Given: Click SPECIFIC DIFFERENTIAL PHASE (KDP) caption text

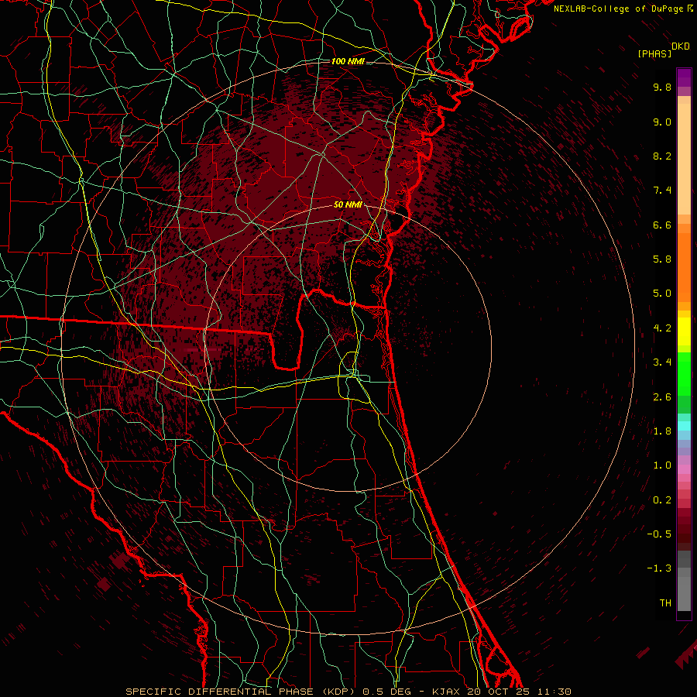Looking at the screenshot, I should coord(242,692).
